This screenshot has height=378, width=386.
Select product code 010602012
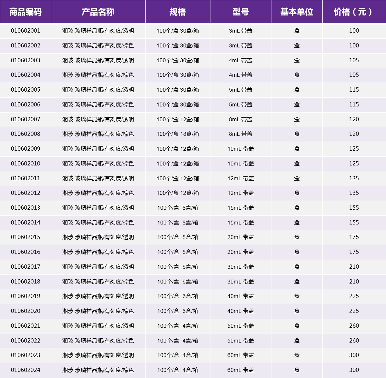coord(25,193)
